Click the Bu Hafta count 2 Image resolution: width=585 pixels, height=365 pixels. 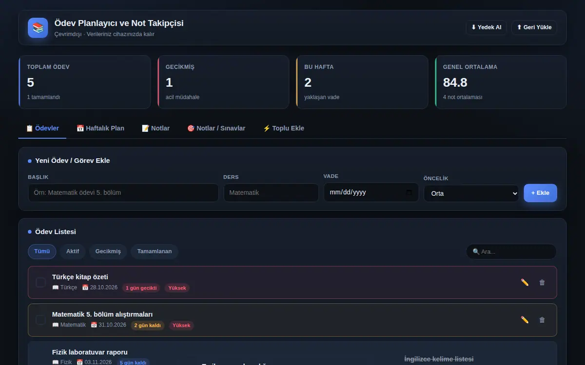pos(308,82)
